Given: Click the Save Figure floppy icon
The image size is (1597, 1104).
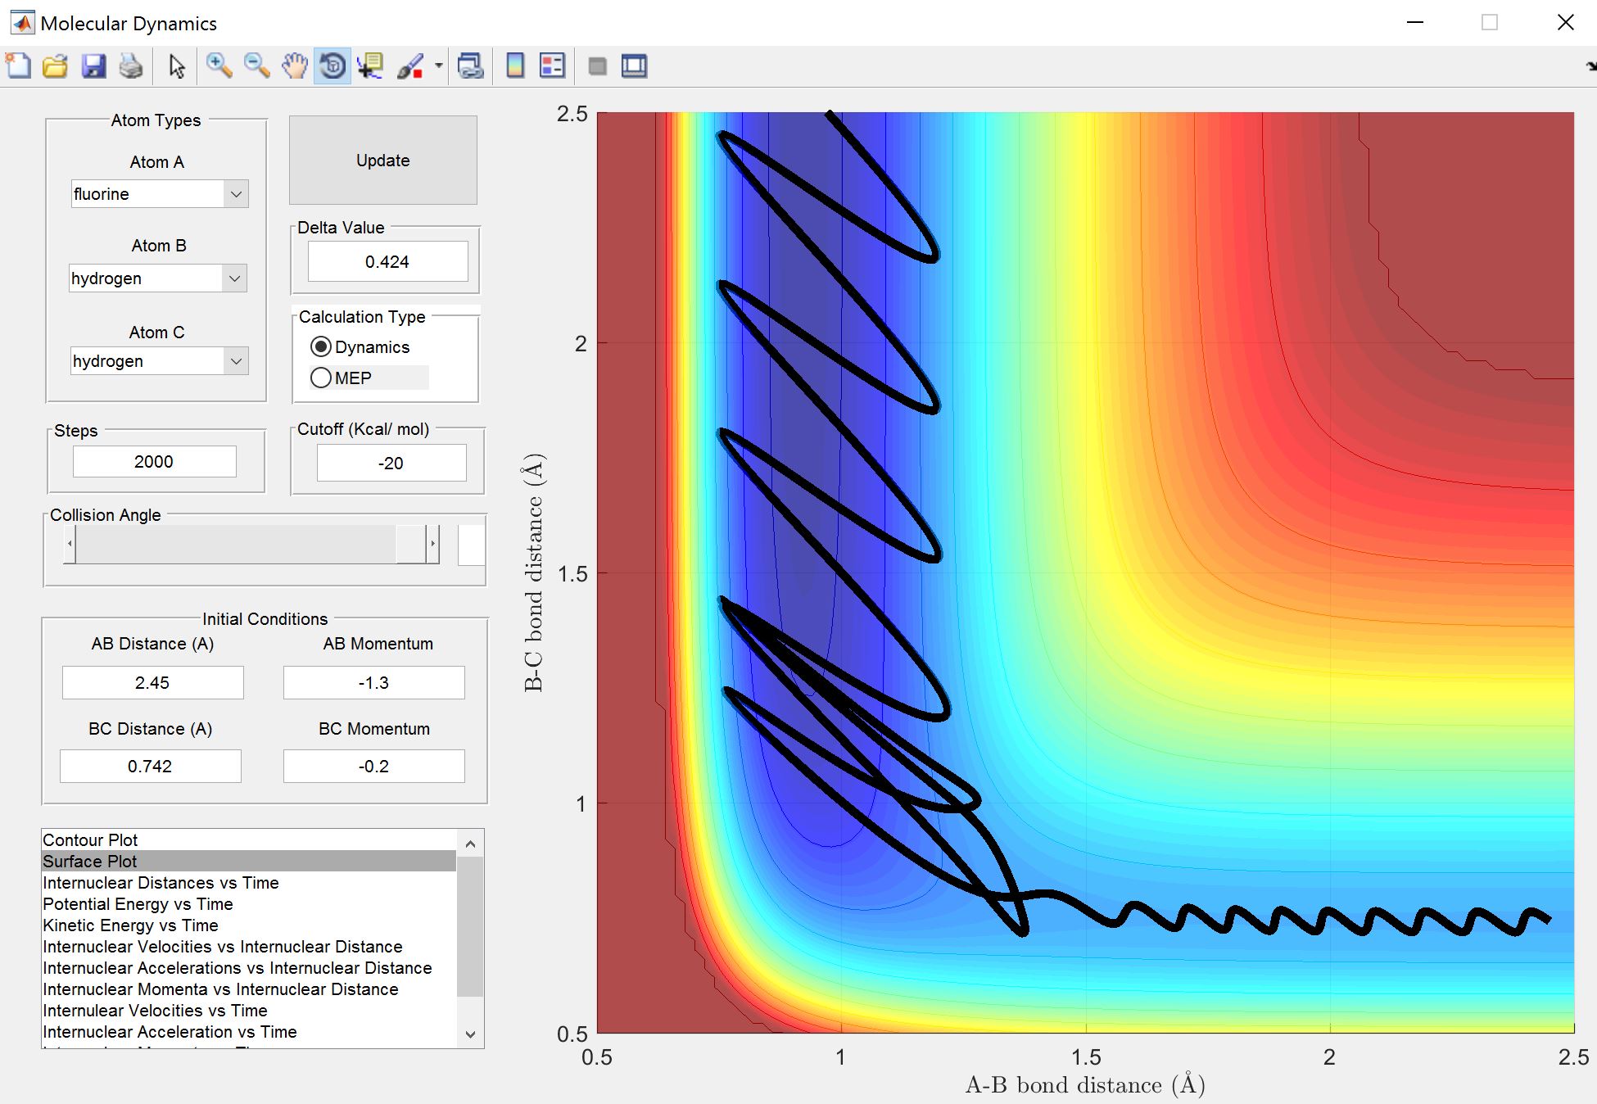Looking at the screenshot, I should tap(93, 66).
